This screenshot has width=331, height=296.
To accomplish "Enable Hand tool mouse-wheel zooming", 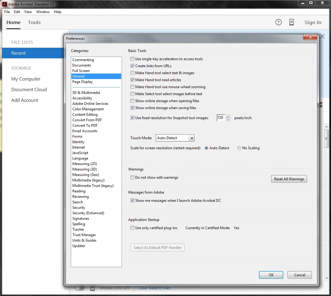I will click(132, 87).
